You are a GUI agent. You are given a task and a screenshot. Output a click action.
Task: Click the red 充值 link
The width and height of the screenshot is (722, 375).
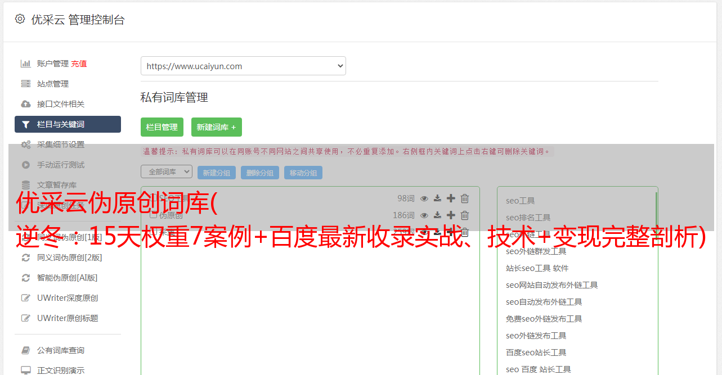click(x=79, y=64)
